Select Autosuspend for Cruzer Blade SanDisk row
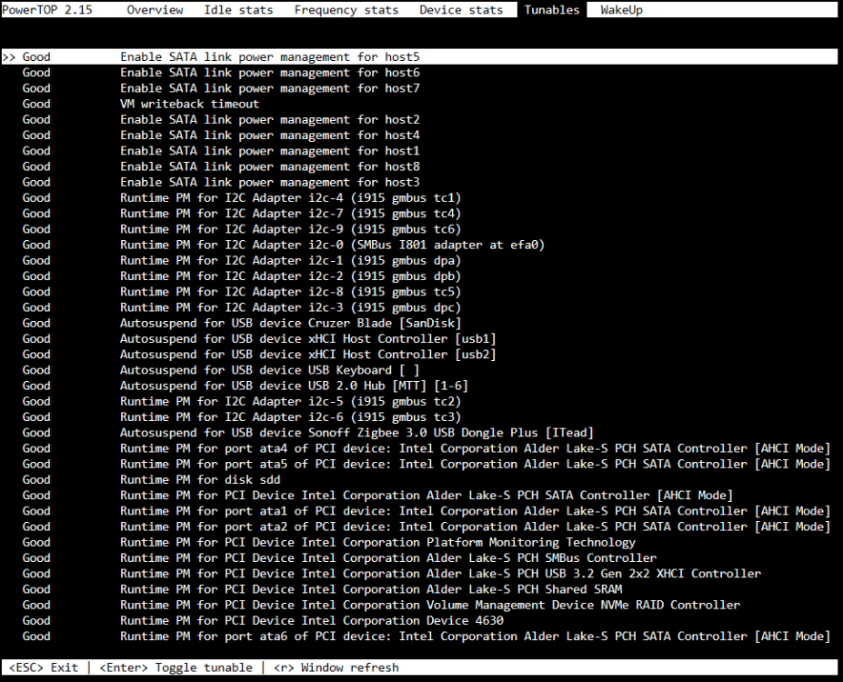The height and width of the screenshot is (682, 843). [419, 323]
